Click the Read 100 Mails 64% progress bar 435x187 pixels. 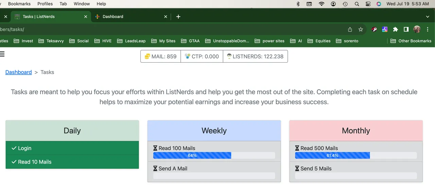tap(214, 155)
